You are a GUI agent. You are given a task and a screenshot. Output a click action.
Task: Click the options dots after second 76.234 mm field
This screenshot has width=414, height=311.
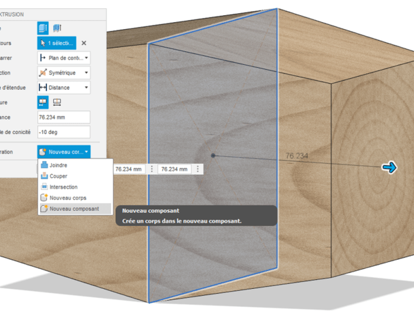[198, 169]
